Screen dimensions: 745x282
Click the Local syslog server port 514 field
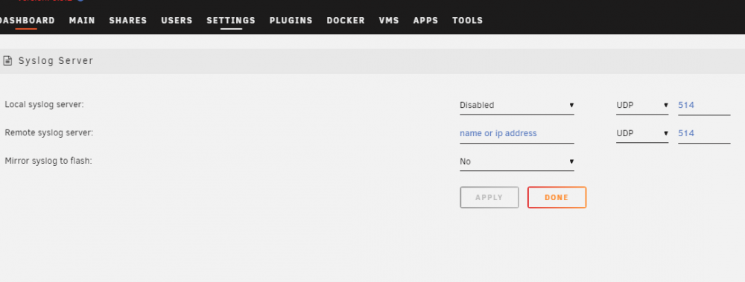704,106
